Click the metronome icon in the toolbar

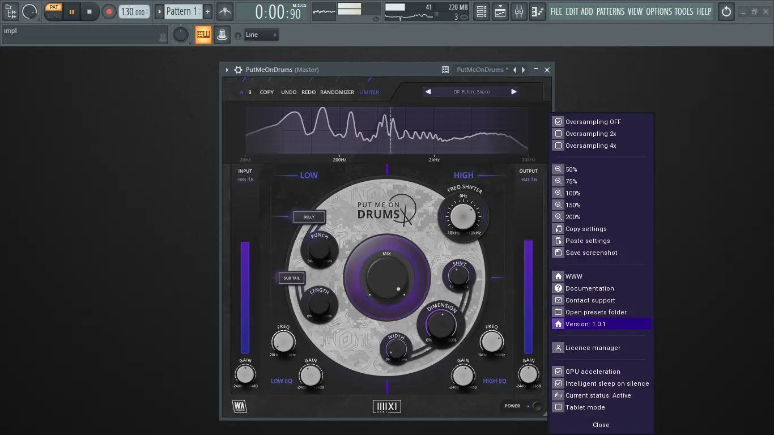225,11
